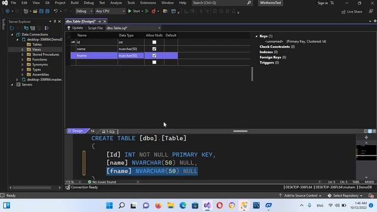The height and width of the screenshot is (212, 377).
Task: Open Opera browser from the taskbar
Action: tap(220, 206)
